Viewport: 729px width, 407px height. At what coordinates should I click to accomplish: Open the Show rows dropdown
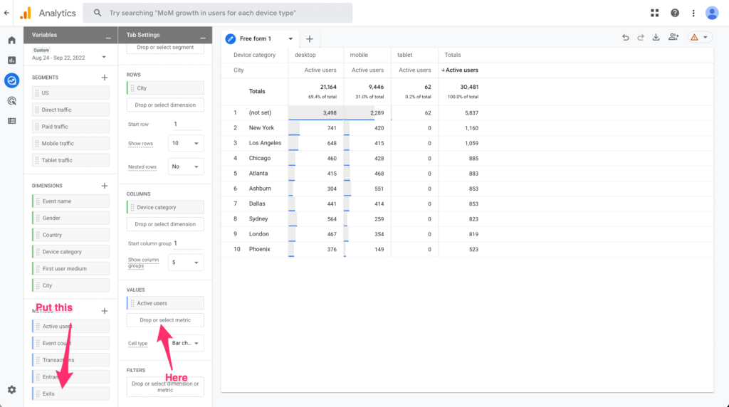(188, 143)
